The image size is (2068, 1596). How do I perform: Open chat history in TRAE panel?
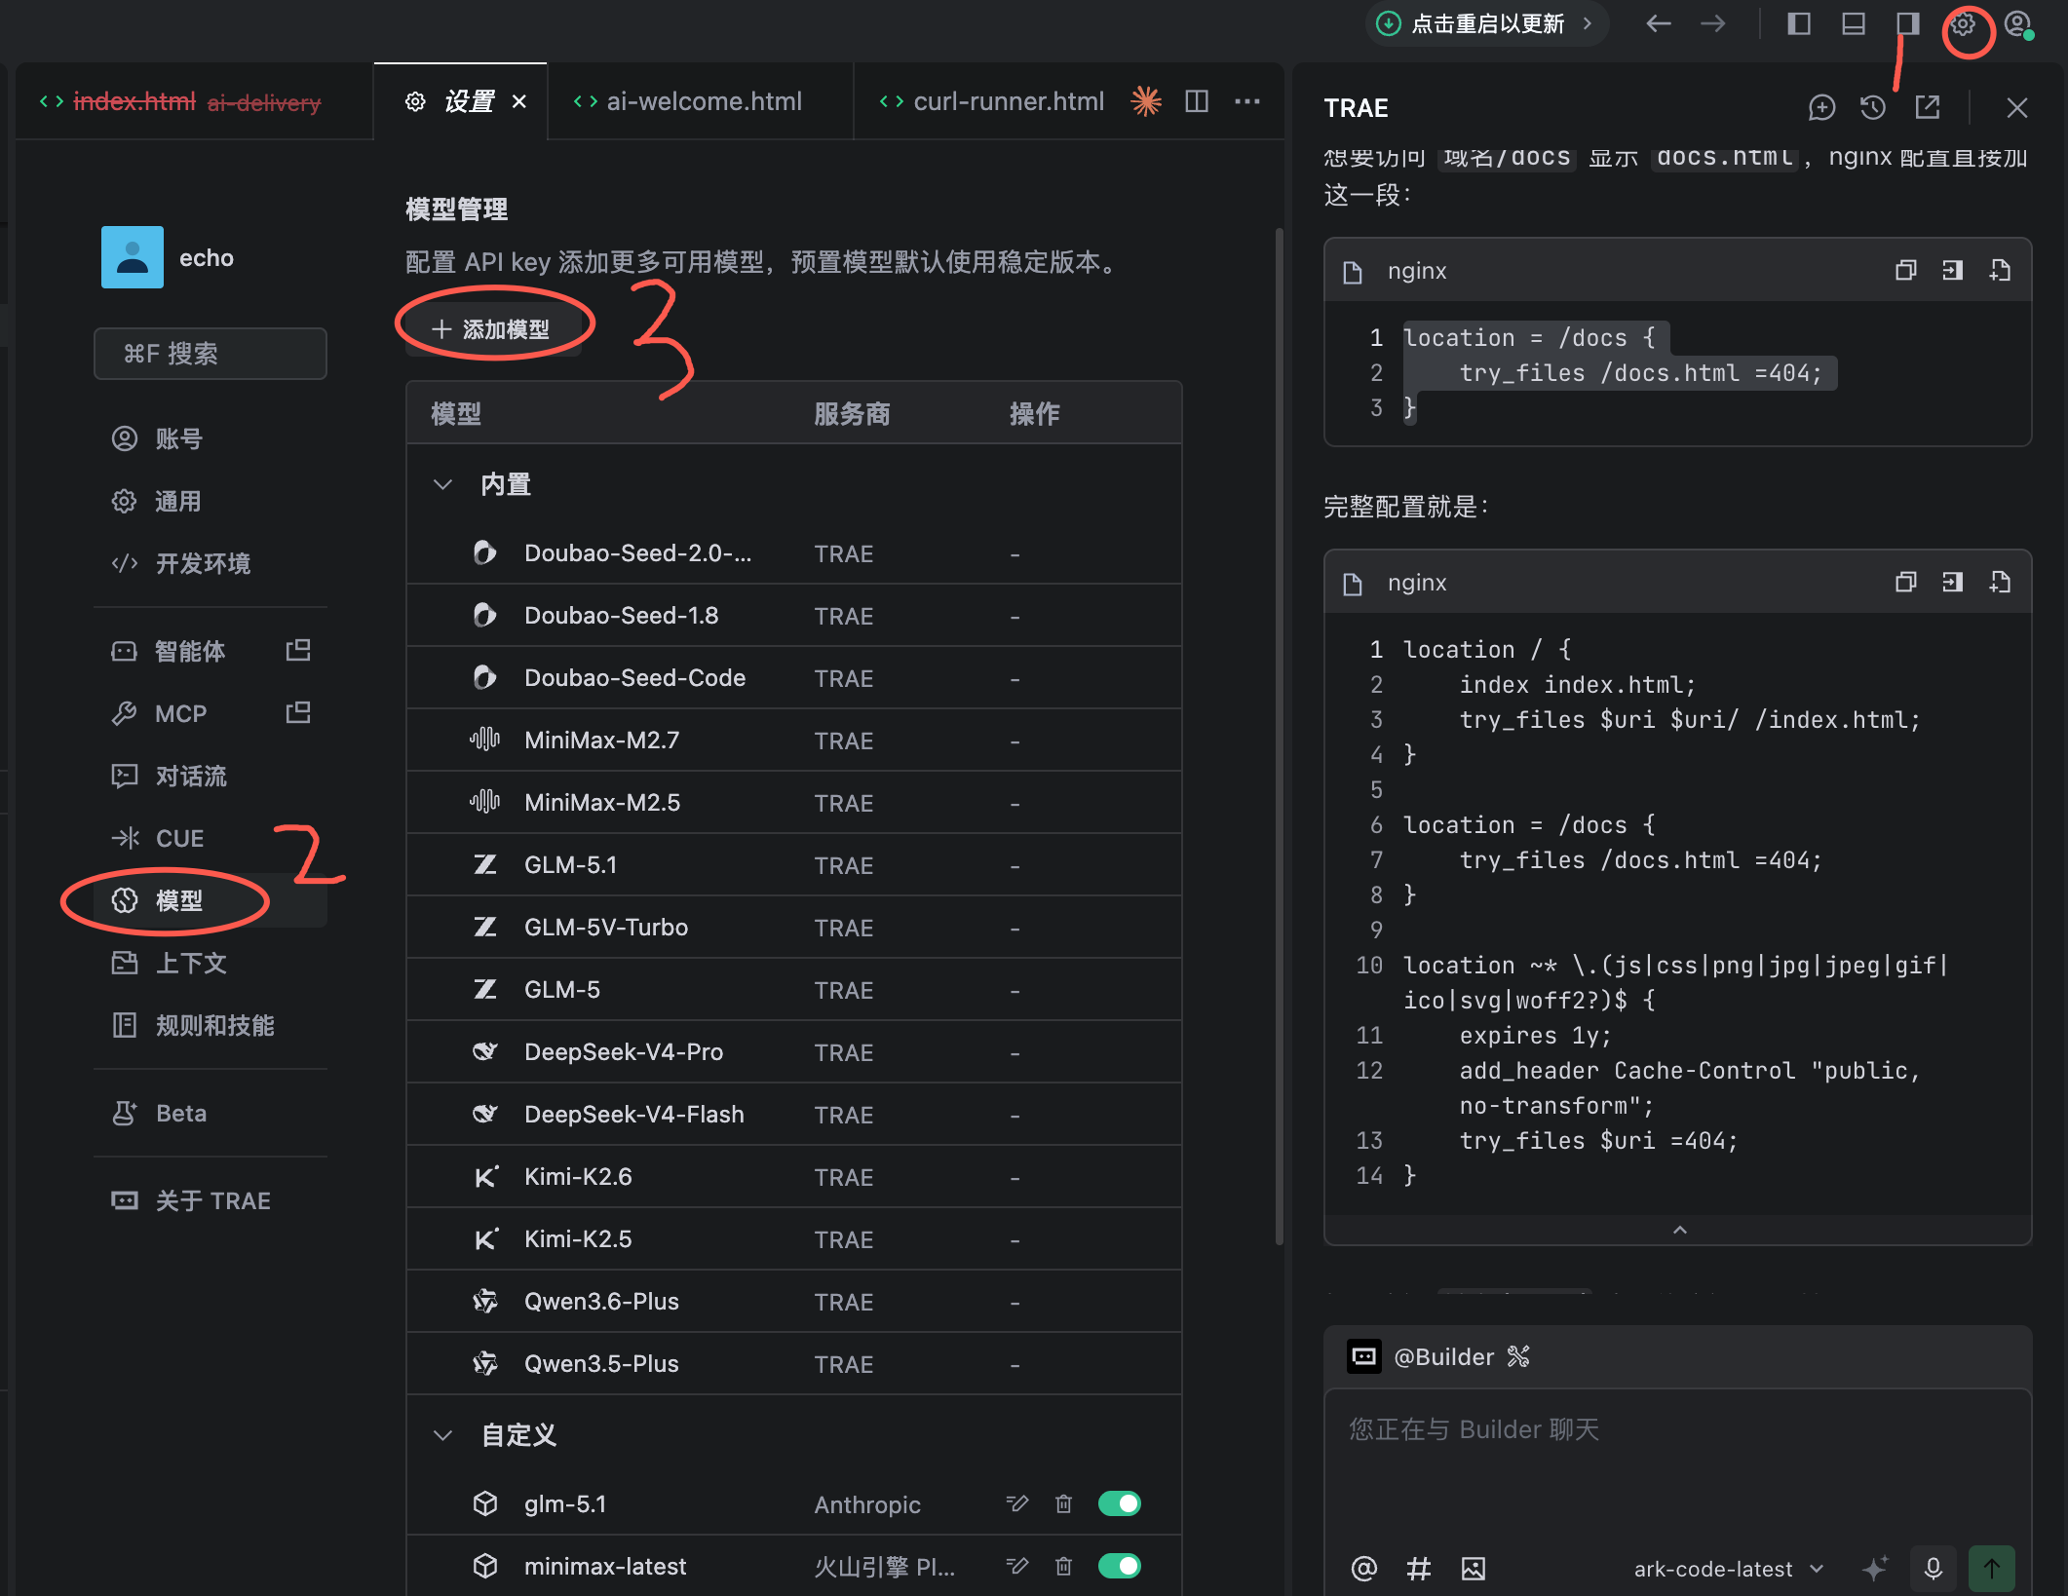[1873, 107]
